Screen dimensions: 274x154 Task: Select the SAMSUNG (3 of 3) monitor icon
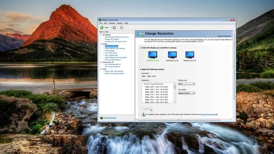point(172,55)
